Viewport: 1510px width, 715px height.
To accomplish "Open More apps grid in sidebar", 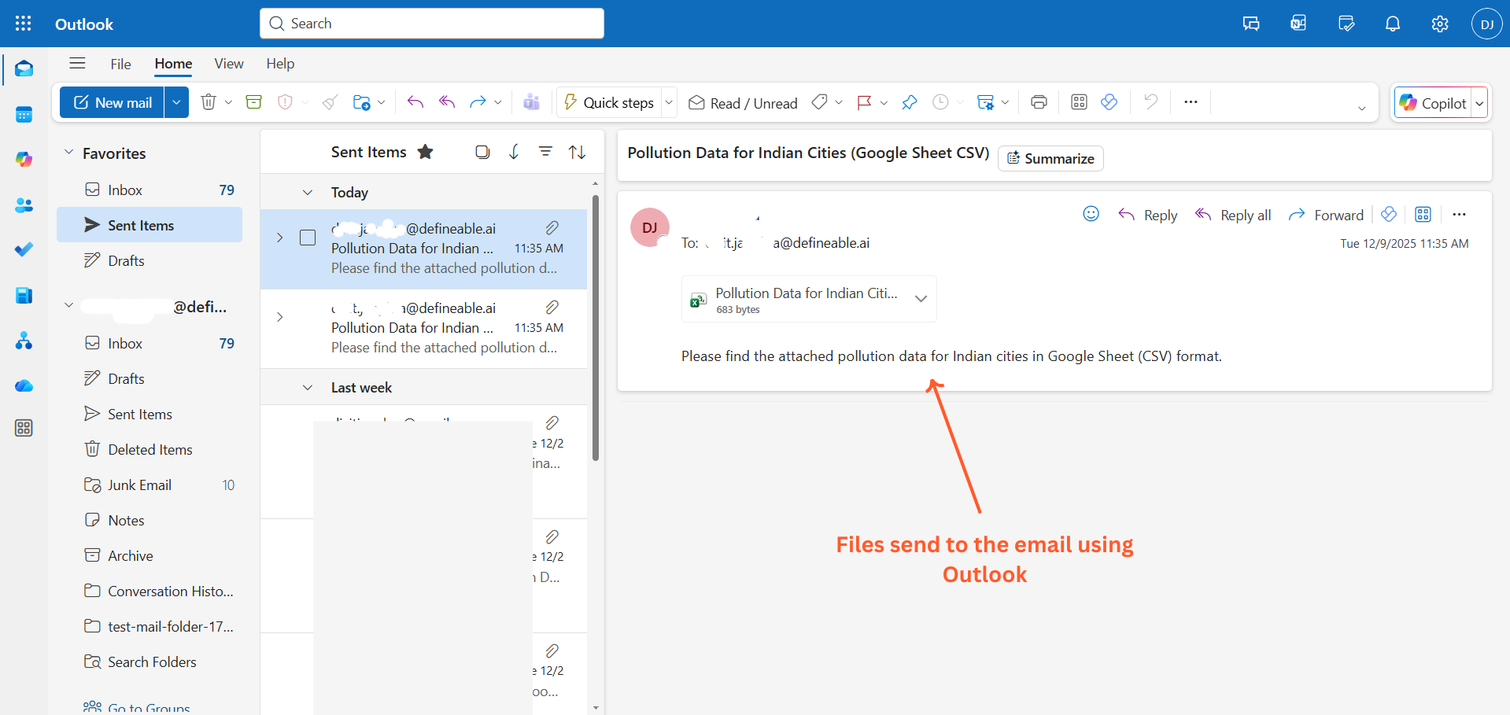I will [24, 428].
